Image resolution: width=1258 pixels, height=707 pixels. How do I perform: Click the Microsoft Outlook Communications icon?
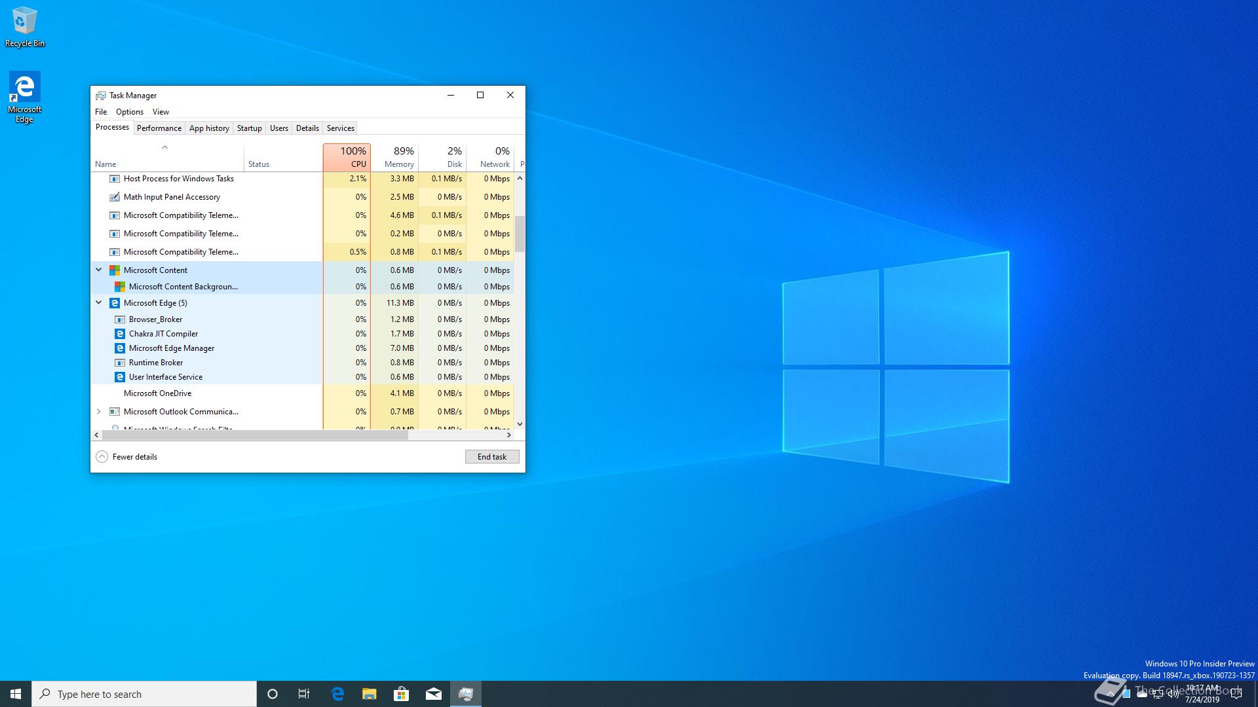115,412
